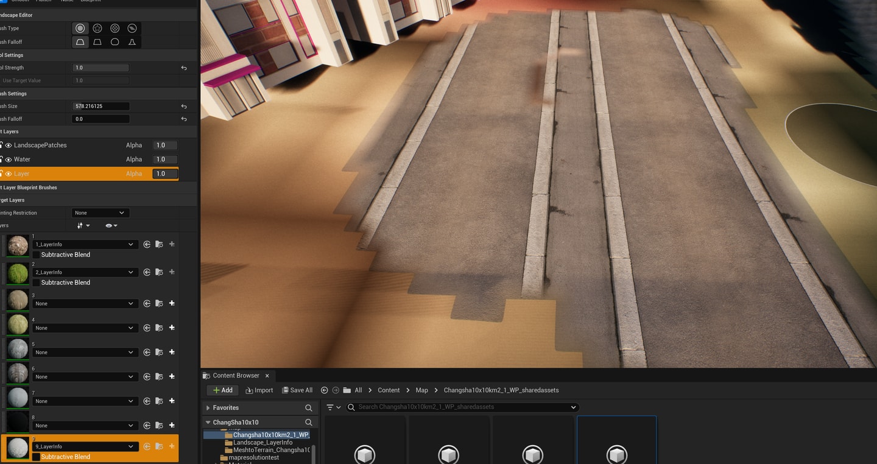Screen dimensions: 877x464
Task: Choose the Pattern brush type icon
Action: [x=114, y=29]
